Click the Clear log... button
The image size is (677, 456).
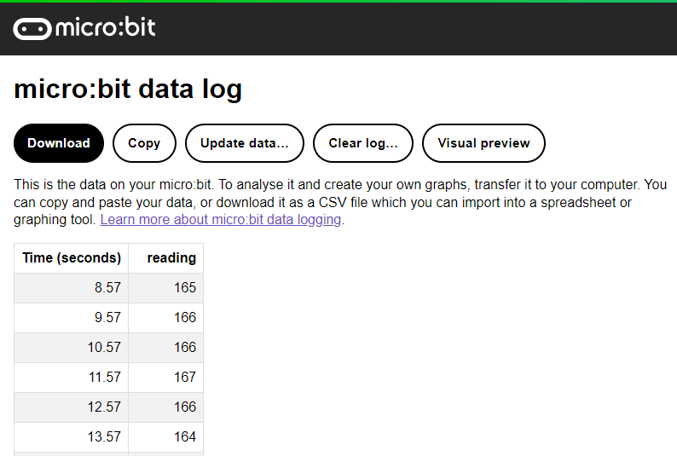coord(362,143)
